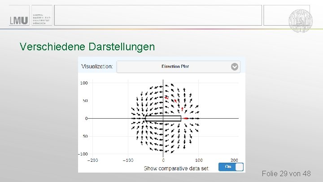Screen dimensions: 323x182
Task: Click the rectangular magnet bar in the plot
Action: point(163,119)
